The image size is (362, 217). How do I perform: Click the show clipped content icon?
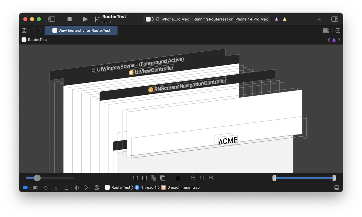click(x=135, y=178)
